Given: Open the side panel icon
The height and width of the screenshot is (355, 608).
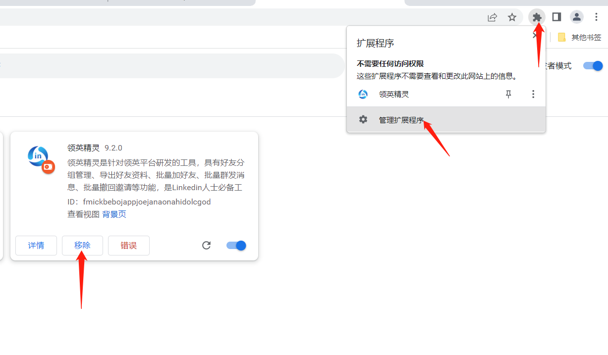Looking at the screenshot, I should 556,17.
